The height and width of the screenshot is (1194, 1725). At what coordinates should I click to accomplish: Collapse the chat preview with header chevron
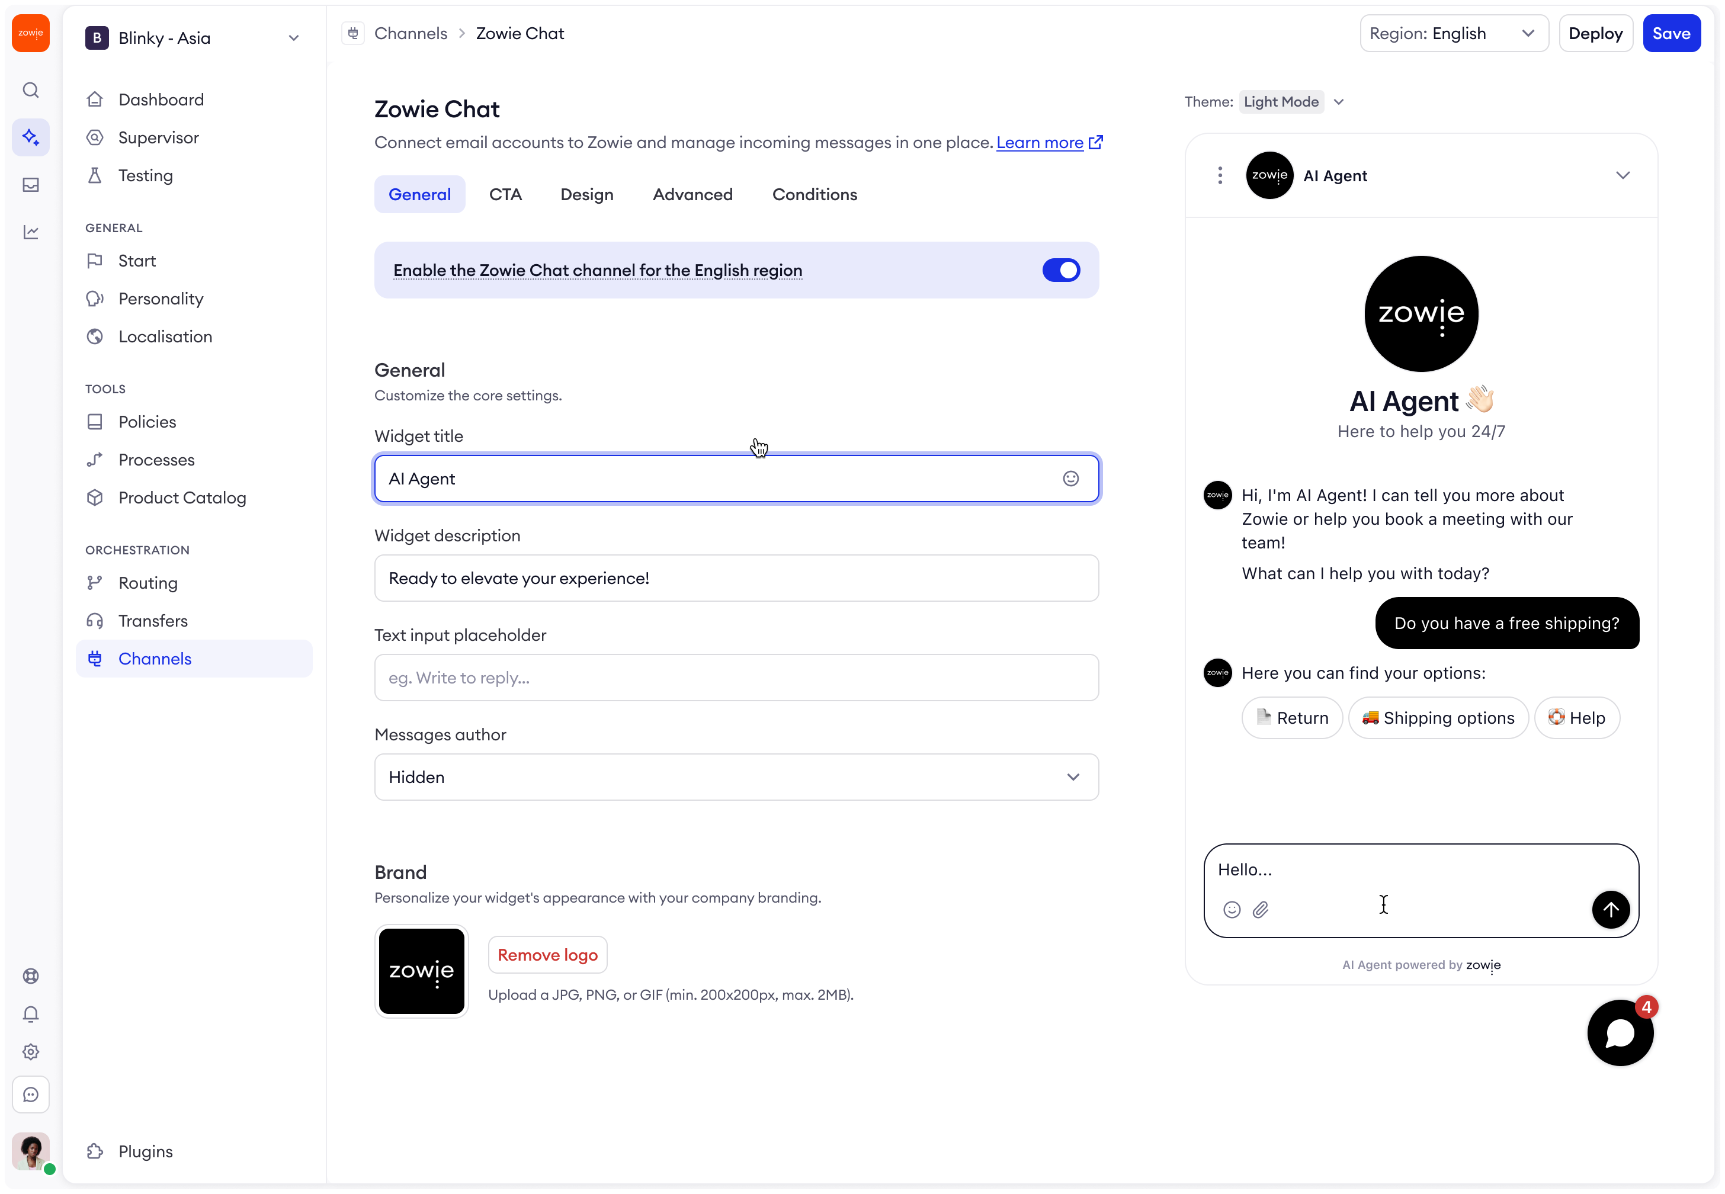click(x=1623, y=176)
